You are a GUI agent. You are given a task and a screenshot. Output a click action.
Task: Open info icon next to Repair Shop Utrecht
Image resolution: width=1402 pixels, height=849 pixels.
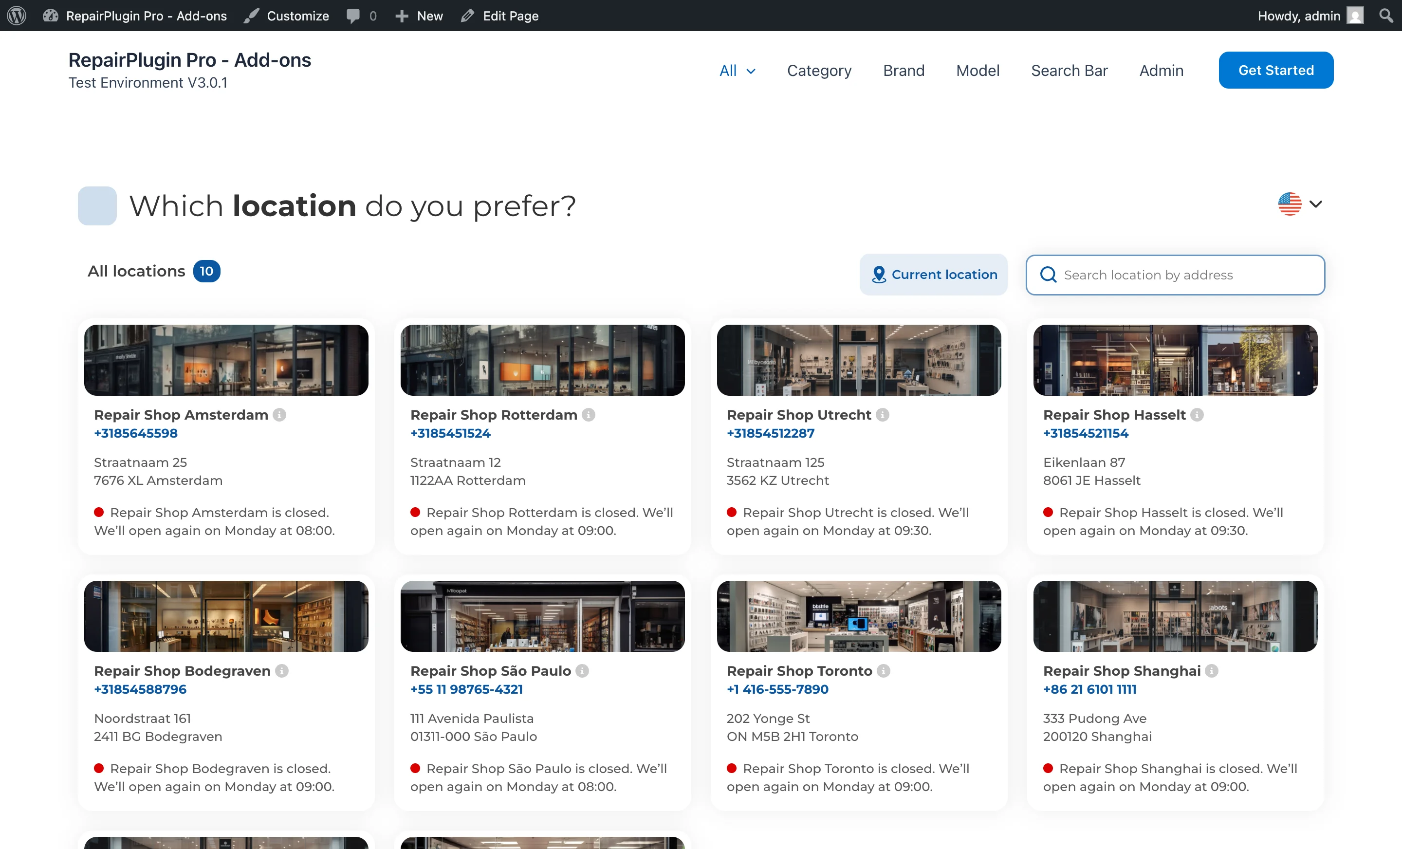pyautogui.click(x=882, y=415)
